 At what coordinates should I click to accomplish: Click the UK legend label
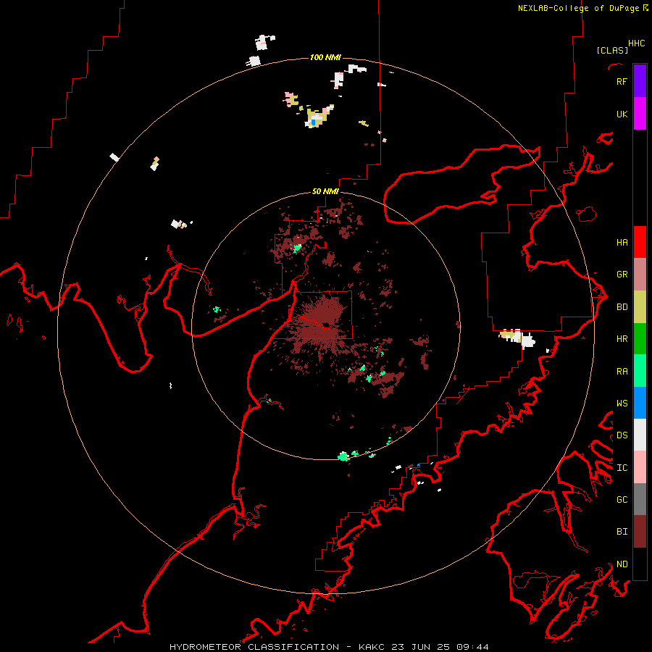tap(622, 114)
